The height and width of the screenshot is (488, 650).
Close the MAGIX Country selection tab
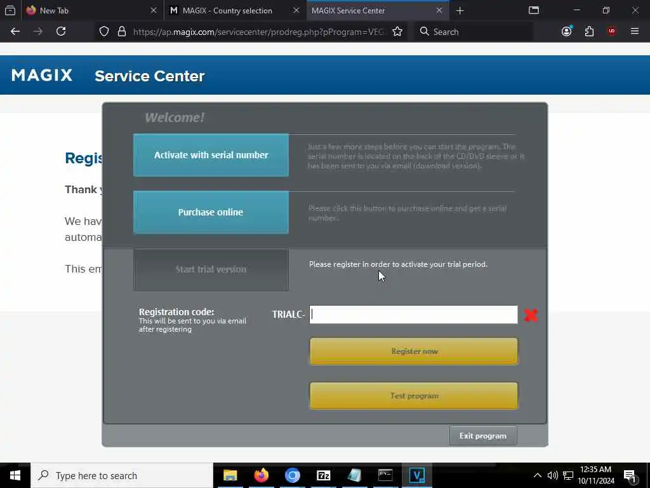pyautogui.click(x=296, y=10)
